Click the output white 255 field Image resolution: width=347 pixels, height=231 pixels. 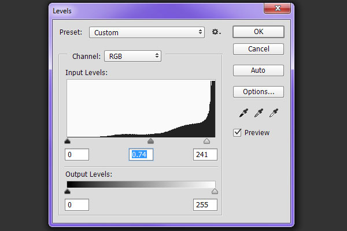click(205, 204)
